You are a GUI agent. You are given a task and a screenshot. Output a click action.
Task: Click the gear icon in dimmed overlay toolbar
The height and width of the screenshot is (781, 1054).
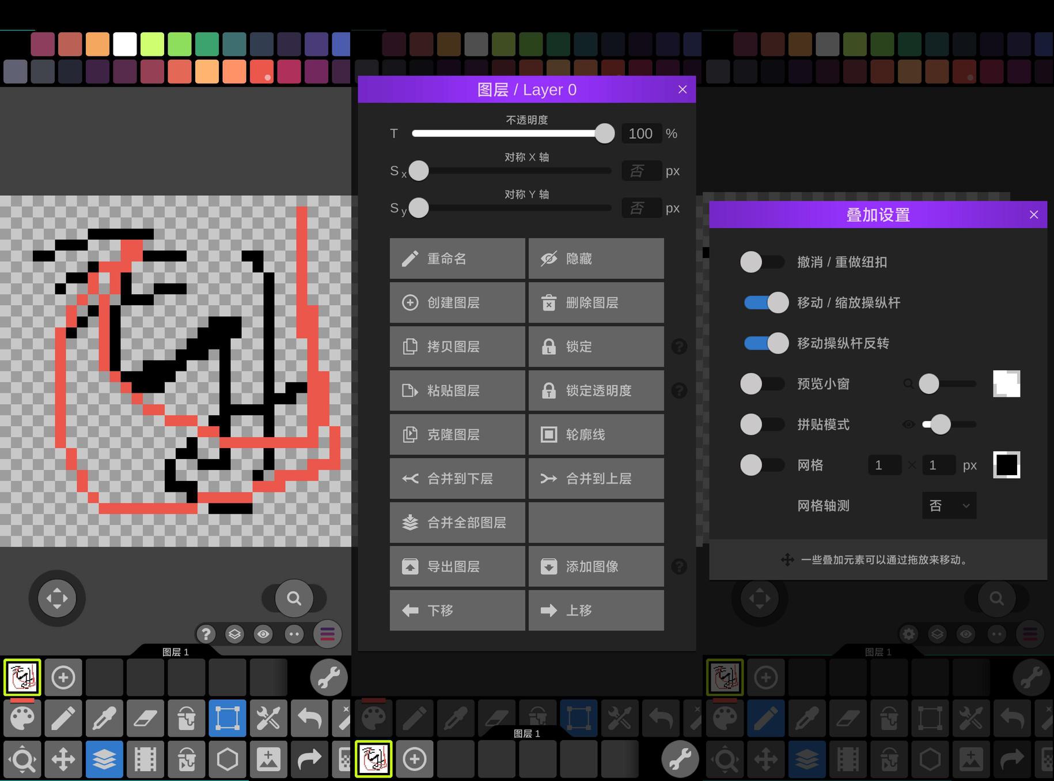click(908, 634)
